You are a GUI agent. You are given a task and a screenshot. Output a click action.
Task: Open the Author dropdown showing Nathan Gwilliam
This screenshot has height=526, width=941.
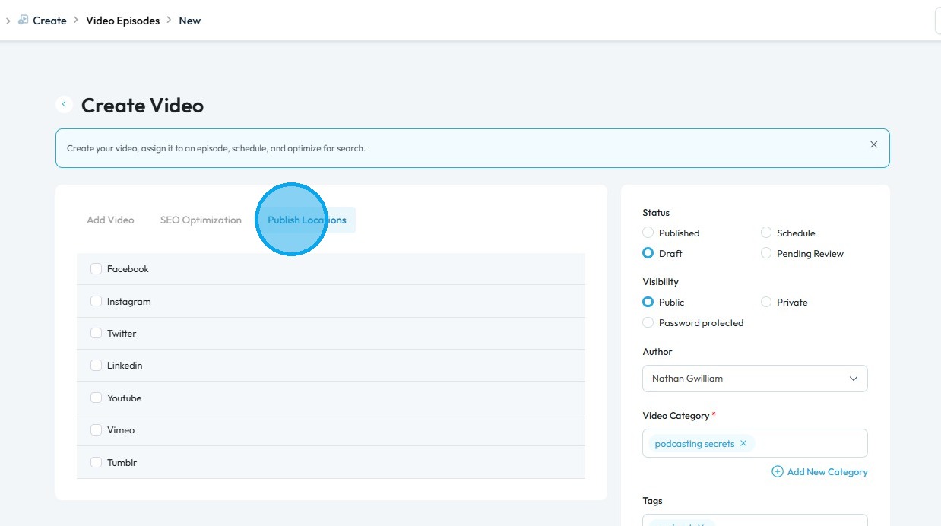[x=755, y=379]
